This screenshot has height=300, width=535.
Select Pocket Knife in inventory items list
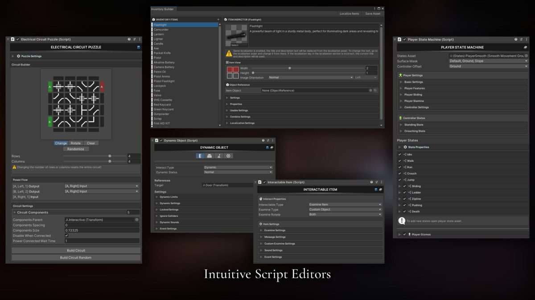tap(185, 53)
